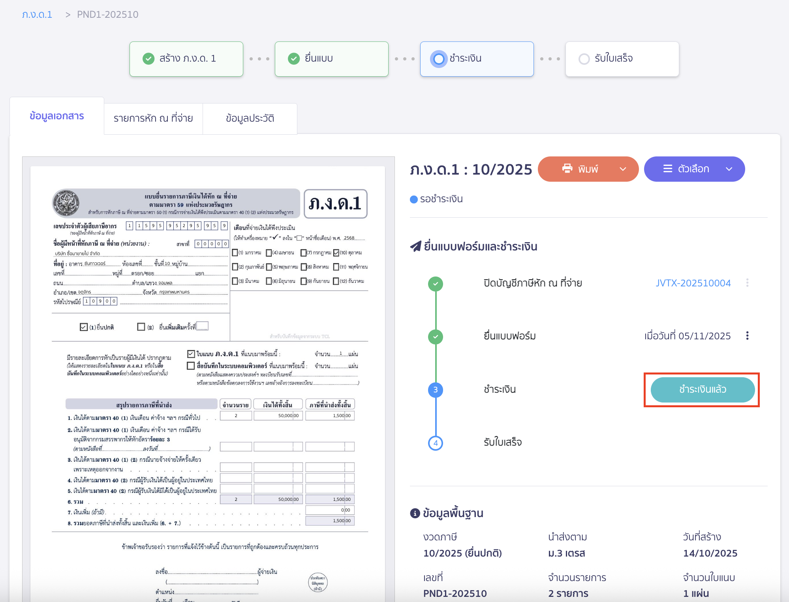Viewport: 789px width, 602px height.
Task: Open document JVTX-202510004 link
Action: point(693,283)
